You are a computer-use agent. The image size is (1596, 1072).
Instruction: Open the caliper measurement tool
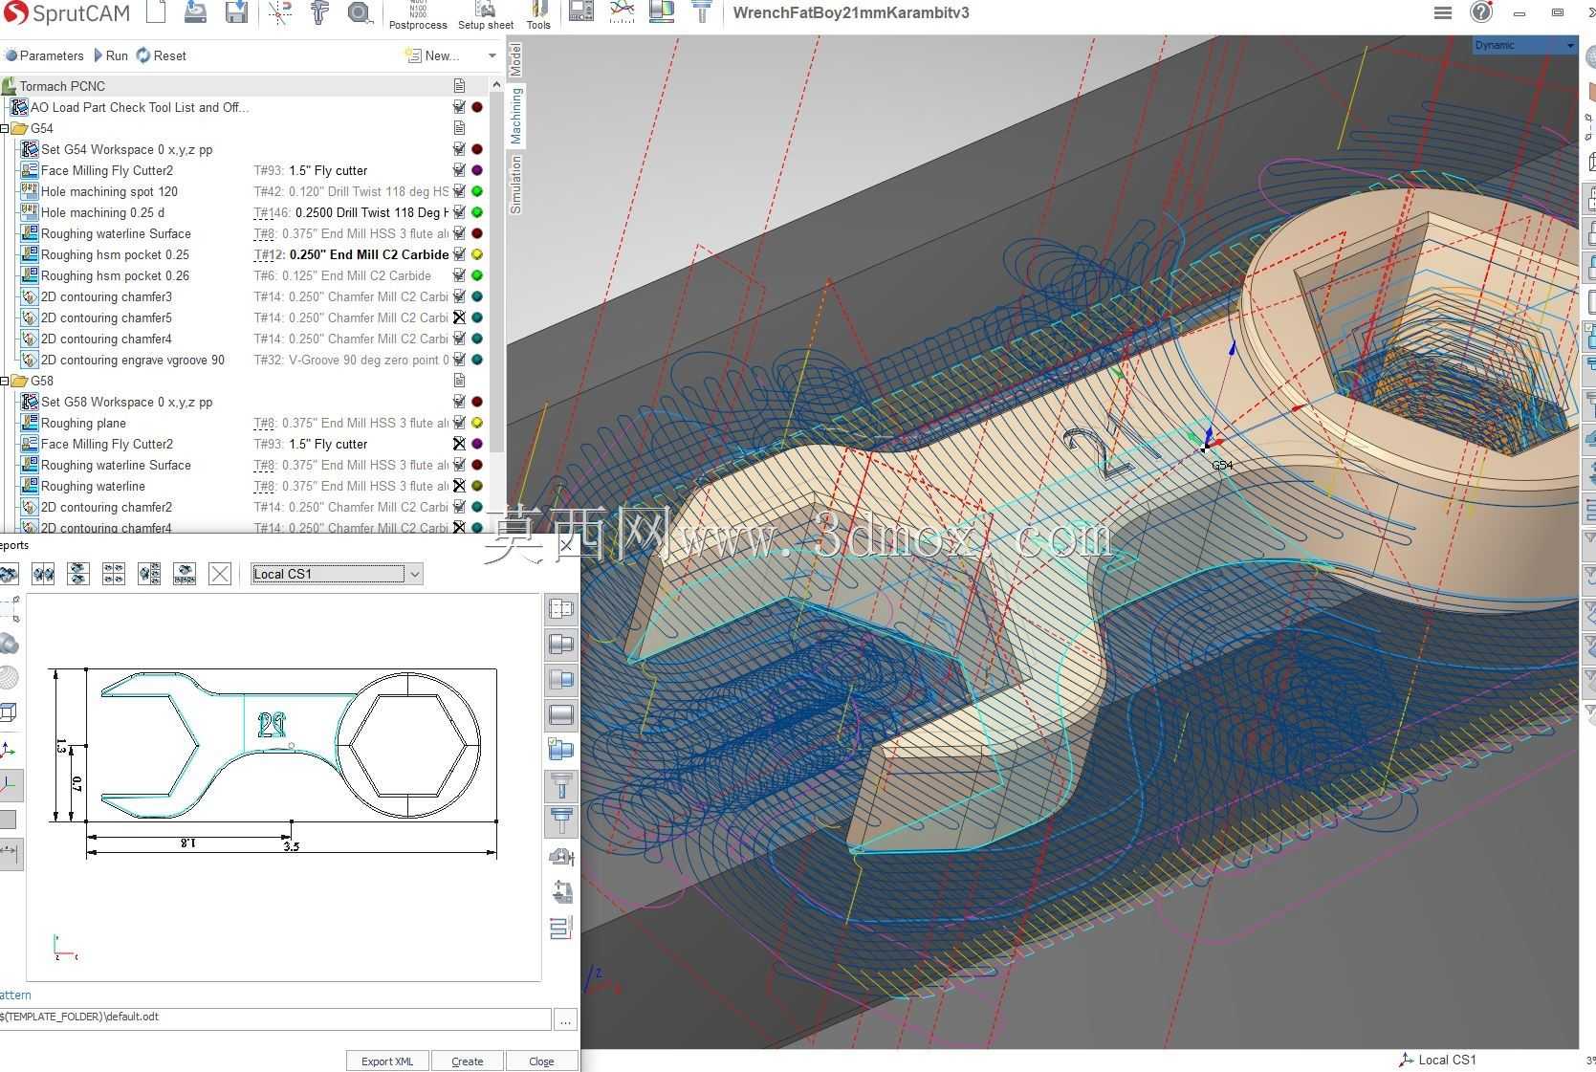point(319,12)
